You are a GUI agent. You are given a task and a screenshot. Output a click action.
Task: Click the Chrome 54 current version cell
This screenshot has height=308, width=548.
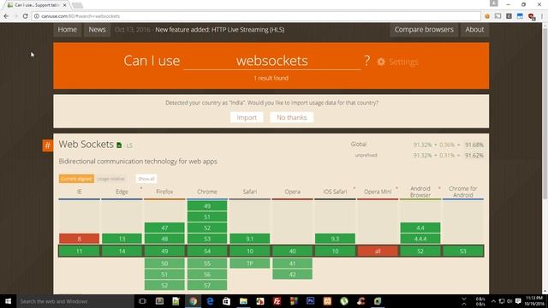point(207,251)
